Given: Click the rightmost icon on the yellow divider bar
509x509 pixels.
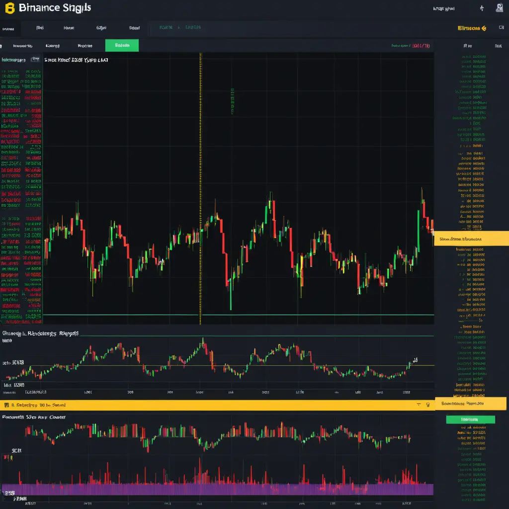Looking at the screenshot, I should pos(426,405).
